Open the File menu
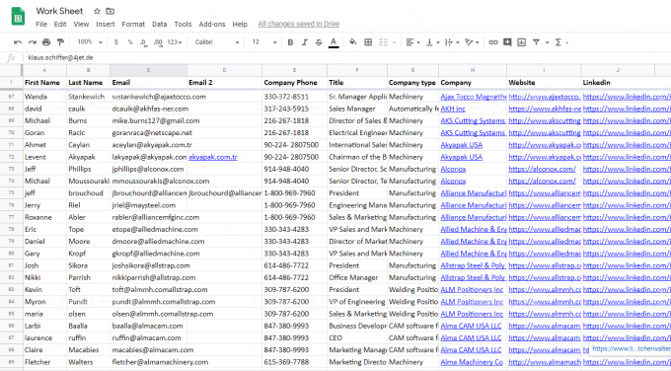671x371 pixels. (41, 24)
